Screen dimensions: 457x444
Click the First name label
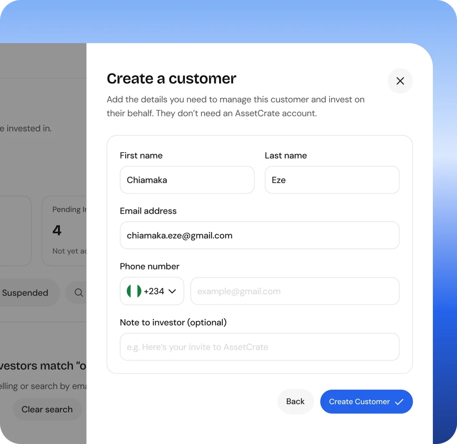click(141, 155)
